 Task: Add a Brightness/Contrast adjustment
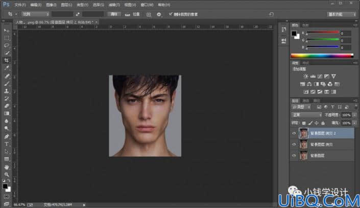tap(305, 76)
